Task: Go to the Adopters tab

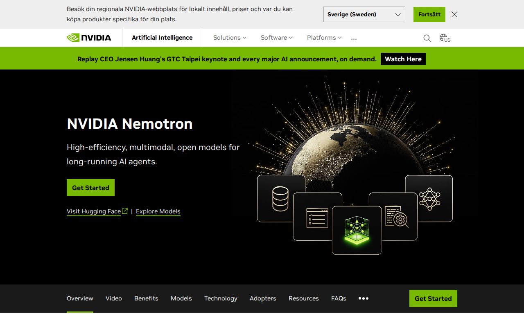Action: [x=263, y=298]
